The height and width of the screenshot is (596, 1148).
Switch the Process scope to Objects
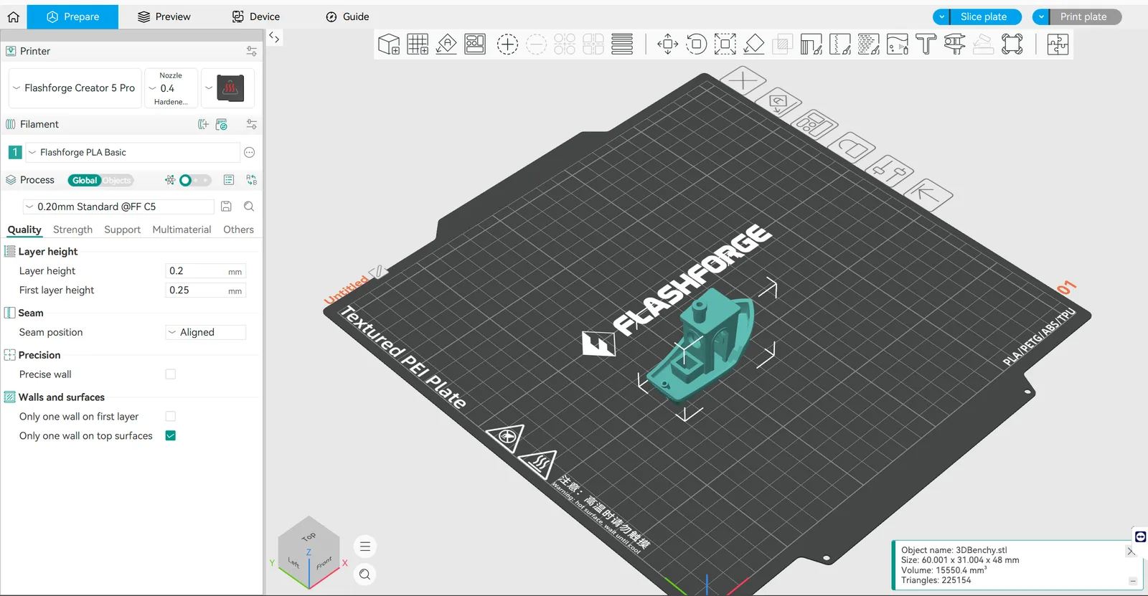[x=117, y=181]
